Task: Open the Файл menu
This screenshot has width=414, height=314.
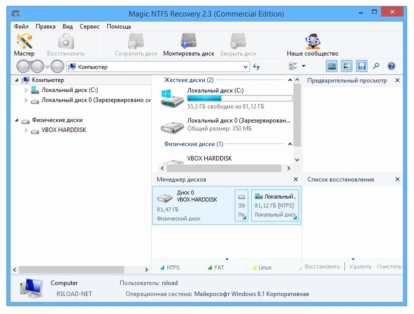Action: click(21, 26)
